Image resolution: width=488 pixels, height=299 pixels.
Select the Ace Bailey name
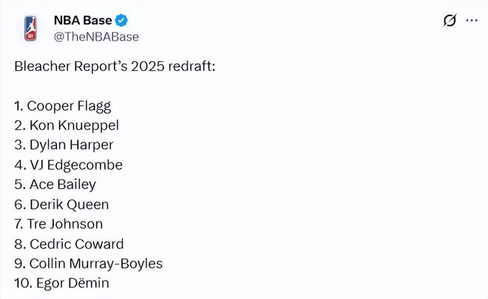(63, 185)
